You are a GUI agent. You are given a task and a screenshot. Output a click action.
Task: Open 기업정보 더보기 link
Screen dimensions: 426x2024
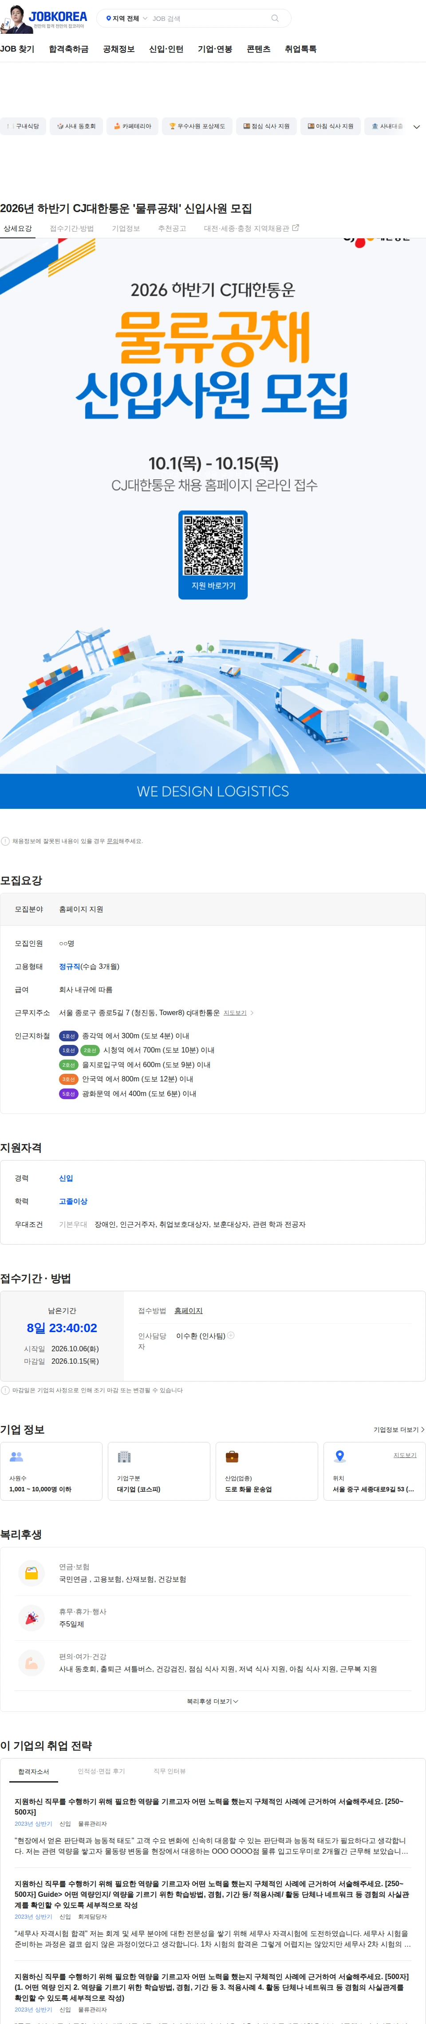point(398,1430)
